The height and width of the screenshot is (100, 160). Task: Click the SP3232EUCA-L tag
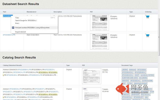[x=127, y=75]
